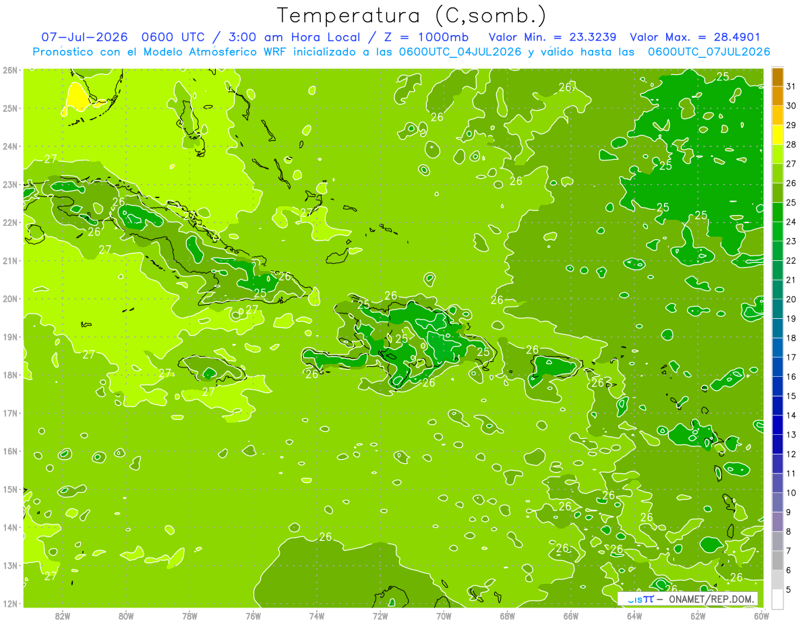Viewport: 809px width, 625px height.
Task: Click the "0600 UTC" time in second line
Action: (x=173, y=37)
